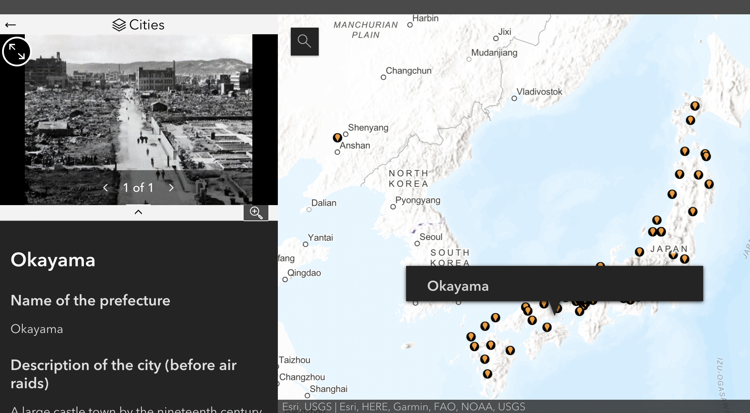Select the layers icon beside the Cities title
The height and width of the screenshot is (413, 750).
pos(119,24)
